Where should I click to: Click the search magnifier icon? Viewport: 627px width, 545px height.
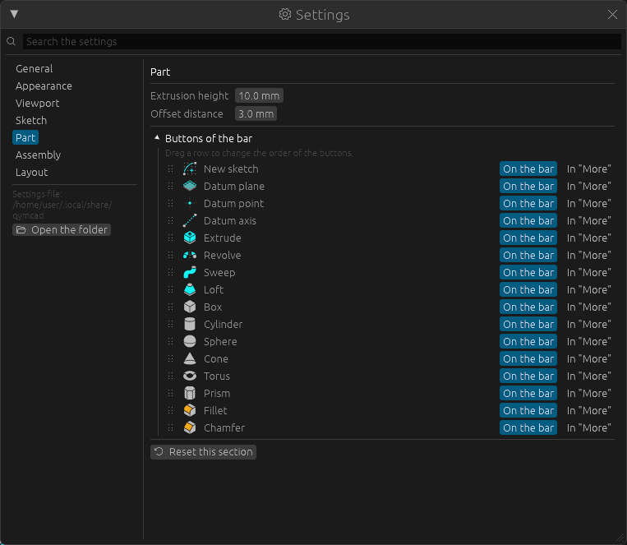coord(12,41)
